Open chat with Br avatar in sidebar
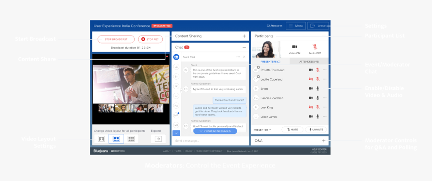Image resolution: width=432 pixels, height=181 pixels. click(x=176, y=77)
